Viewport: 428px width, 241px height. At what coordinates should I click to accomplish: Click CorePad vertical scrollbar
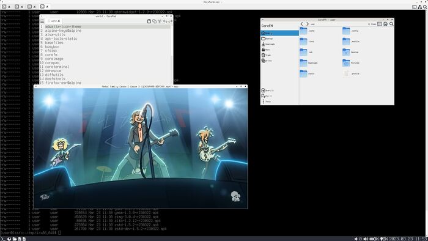172,54
